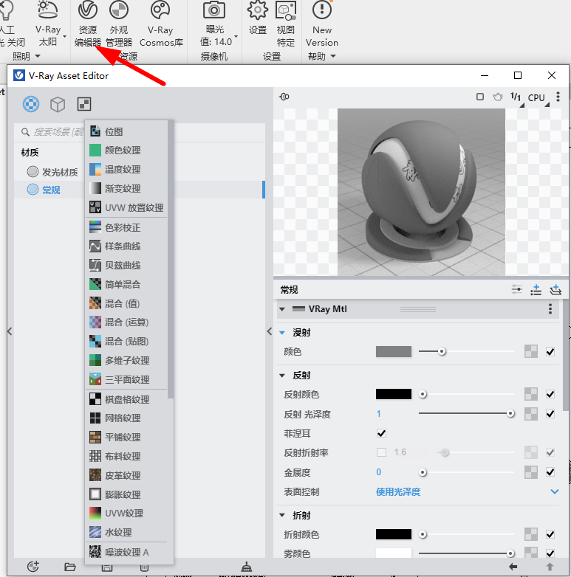This screenshot has height=577, width=571.
Task: Click the purge unused assets broom icon
Action: click(247, 567)
